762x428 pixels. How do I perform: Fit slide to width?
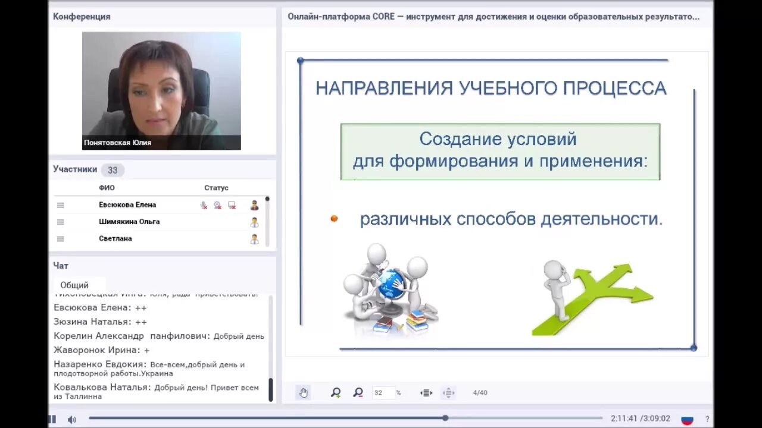click(x=426, y=392)
